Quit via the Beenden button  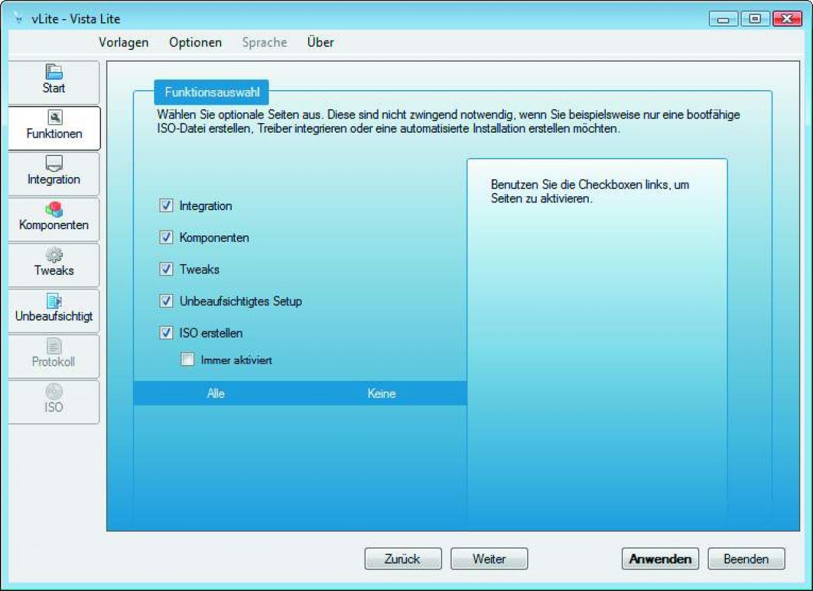tap(746, 559)
